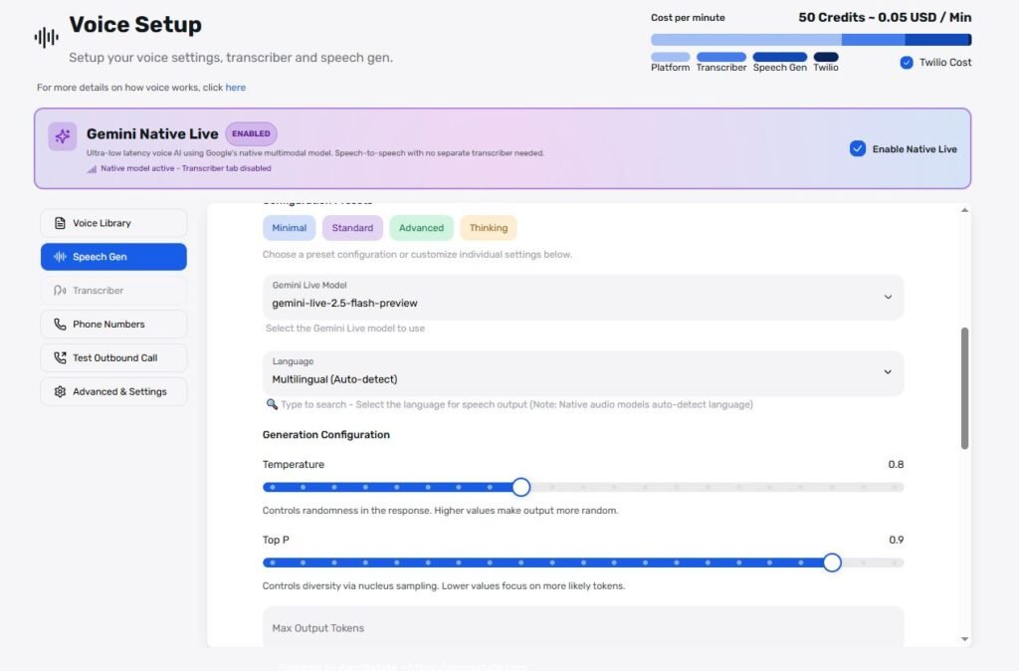This screenshot has width=1019, height=671.
Task: Click the Test Outbound Call phone icon
Action: coord(60,358)
